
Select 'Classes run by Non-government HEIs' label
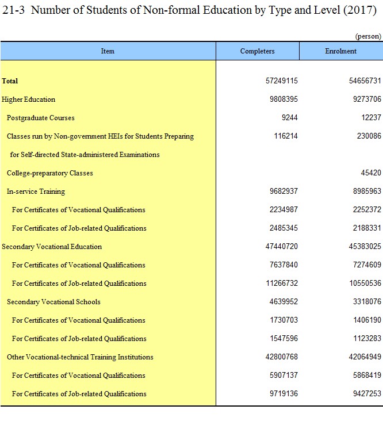[x=100, y=136]
